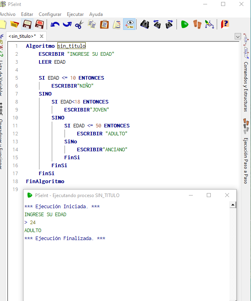Paste using the clipboard icon
Viewport: 251px width, 301px height.
[x=104, y=25]
